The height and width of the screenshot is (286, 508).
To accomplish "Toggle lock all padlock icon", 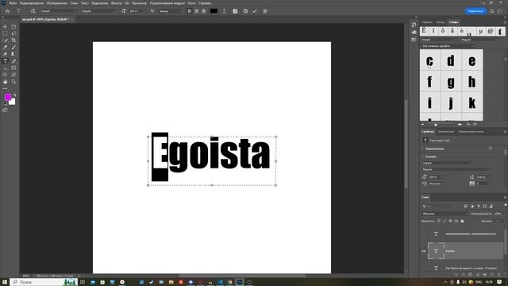I will (x=462, y=221).
